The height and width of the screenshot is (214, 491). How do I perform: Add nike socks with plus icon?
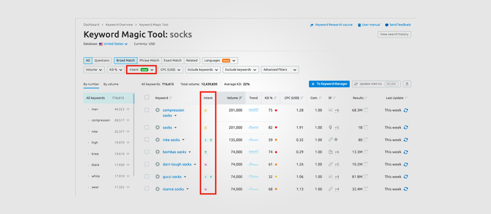tap(158, 140)
